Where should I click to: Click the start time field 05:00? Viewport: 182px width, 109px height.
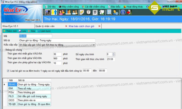(87, 71)
